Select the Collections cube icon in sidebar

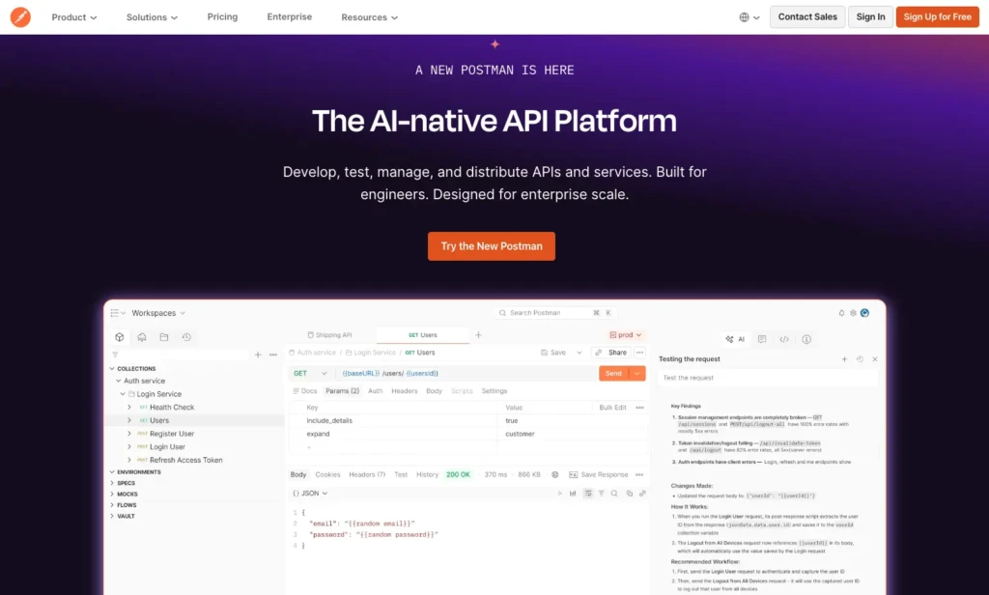coord(120,337)
